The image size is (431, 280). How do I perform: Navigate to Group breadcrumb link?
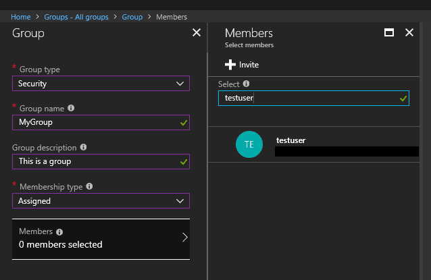pos(132,17)
